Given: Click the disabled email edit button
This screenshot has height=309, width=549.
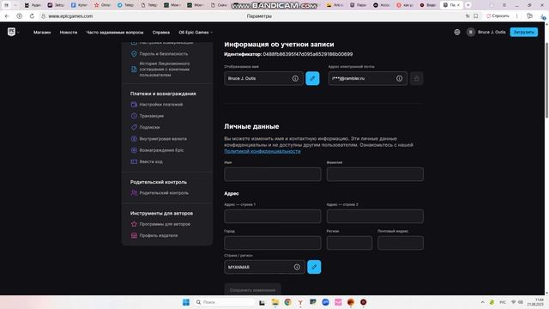Looking at the screenshot, I should (x=416, y=78).
